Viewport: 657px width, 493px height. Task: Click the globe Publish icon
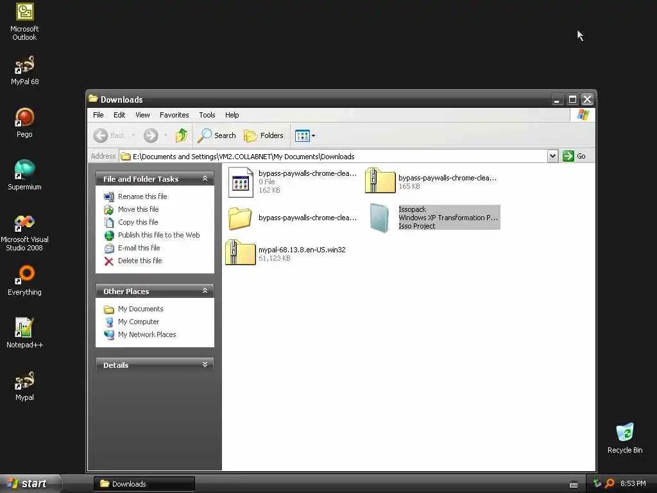click(109, 235)
